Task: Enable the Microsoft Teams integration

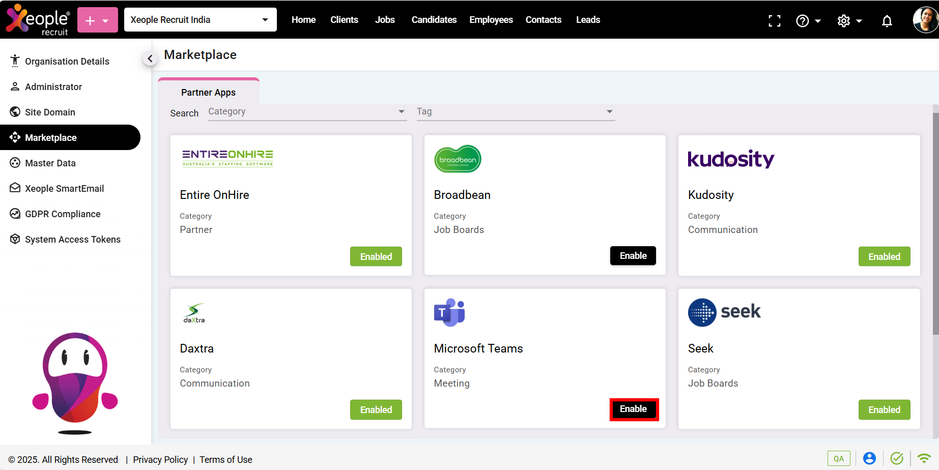Action: coord(633,409)
